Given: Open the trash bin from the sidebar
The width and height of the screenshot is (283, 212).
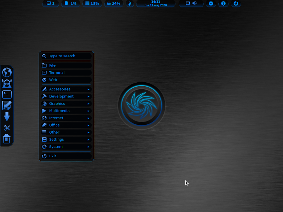Looking at the screenshot, I should [x=7, y=139].
